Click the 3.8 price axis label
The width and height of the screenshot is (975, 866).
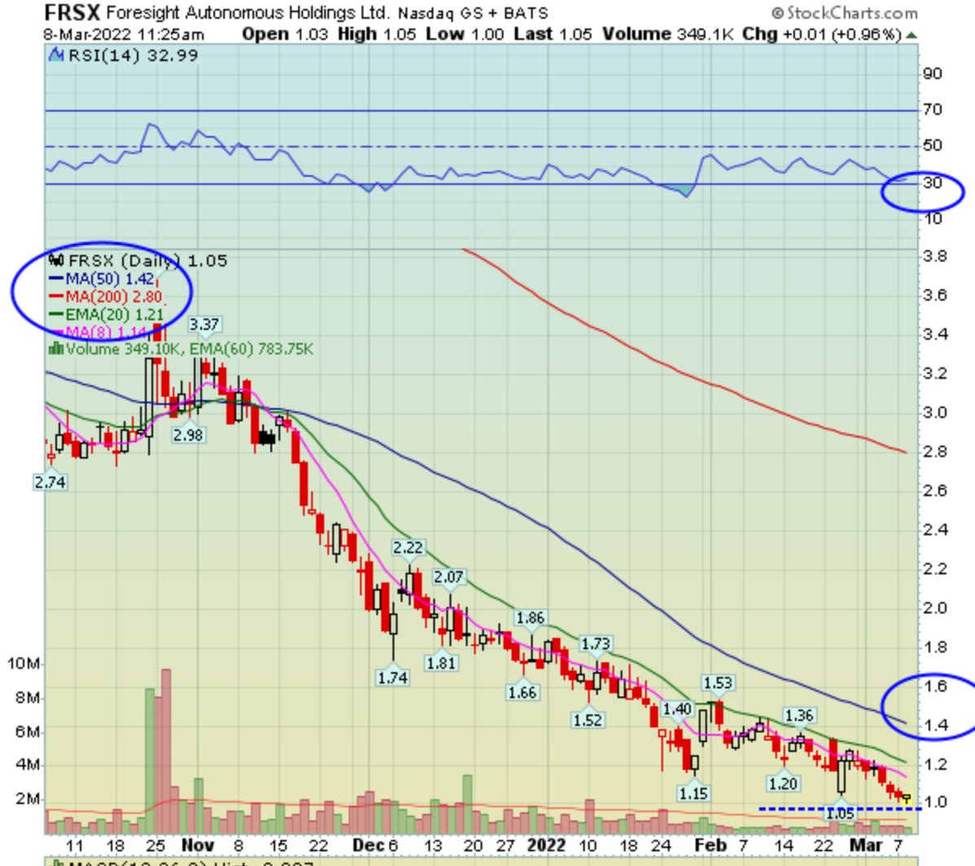coord(935,256)
